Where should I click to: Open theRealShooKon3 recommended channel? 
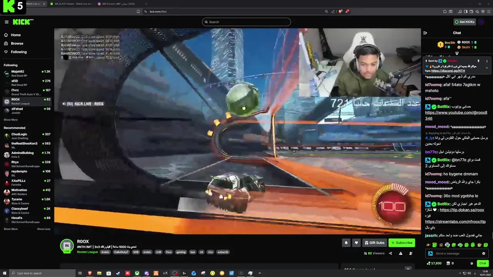27,145
